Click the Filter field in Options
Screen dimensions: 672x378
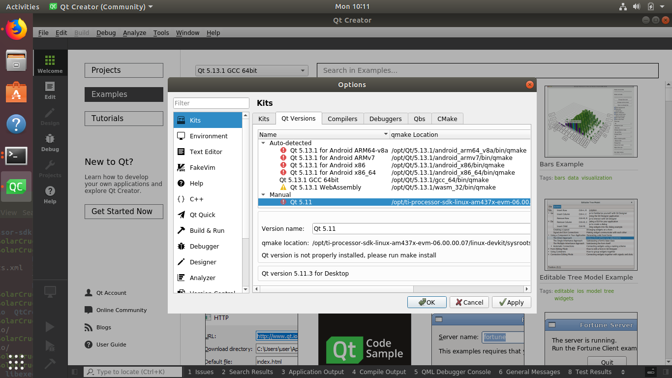coord(211,103)
